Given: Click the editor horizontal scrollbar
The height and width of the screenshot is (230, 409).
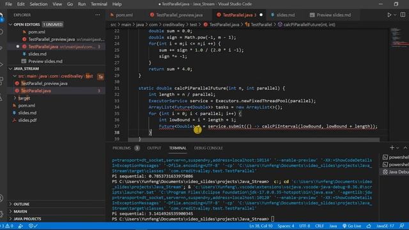Looking at the screenshot, I should click(254, 141).
